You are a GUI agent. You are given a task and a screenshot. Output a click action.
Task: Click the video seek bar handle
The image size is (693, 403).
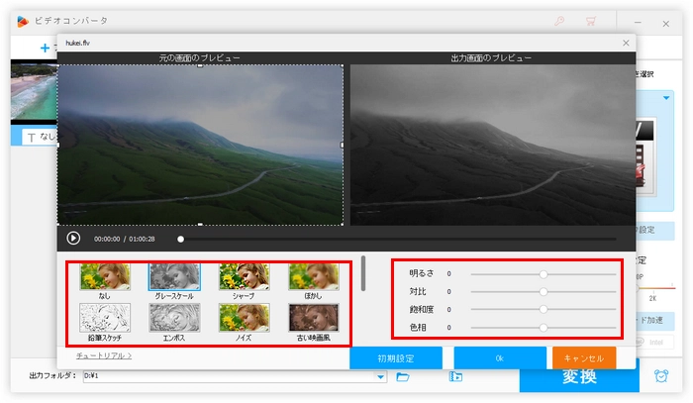pyautogui.click(x=180, y=239)
